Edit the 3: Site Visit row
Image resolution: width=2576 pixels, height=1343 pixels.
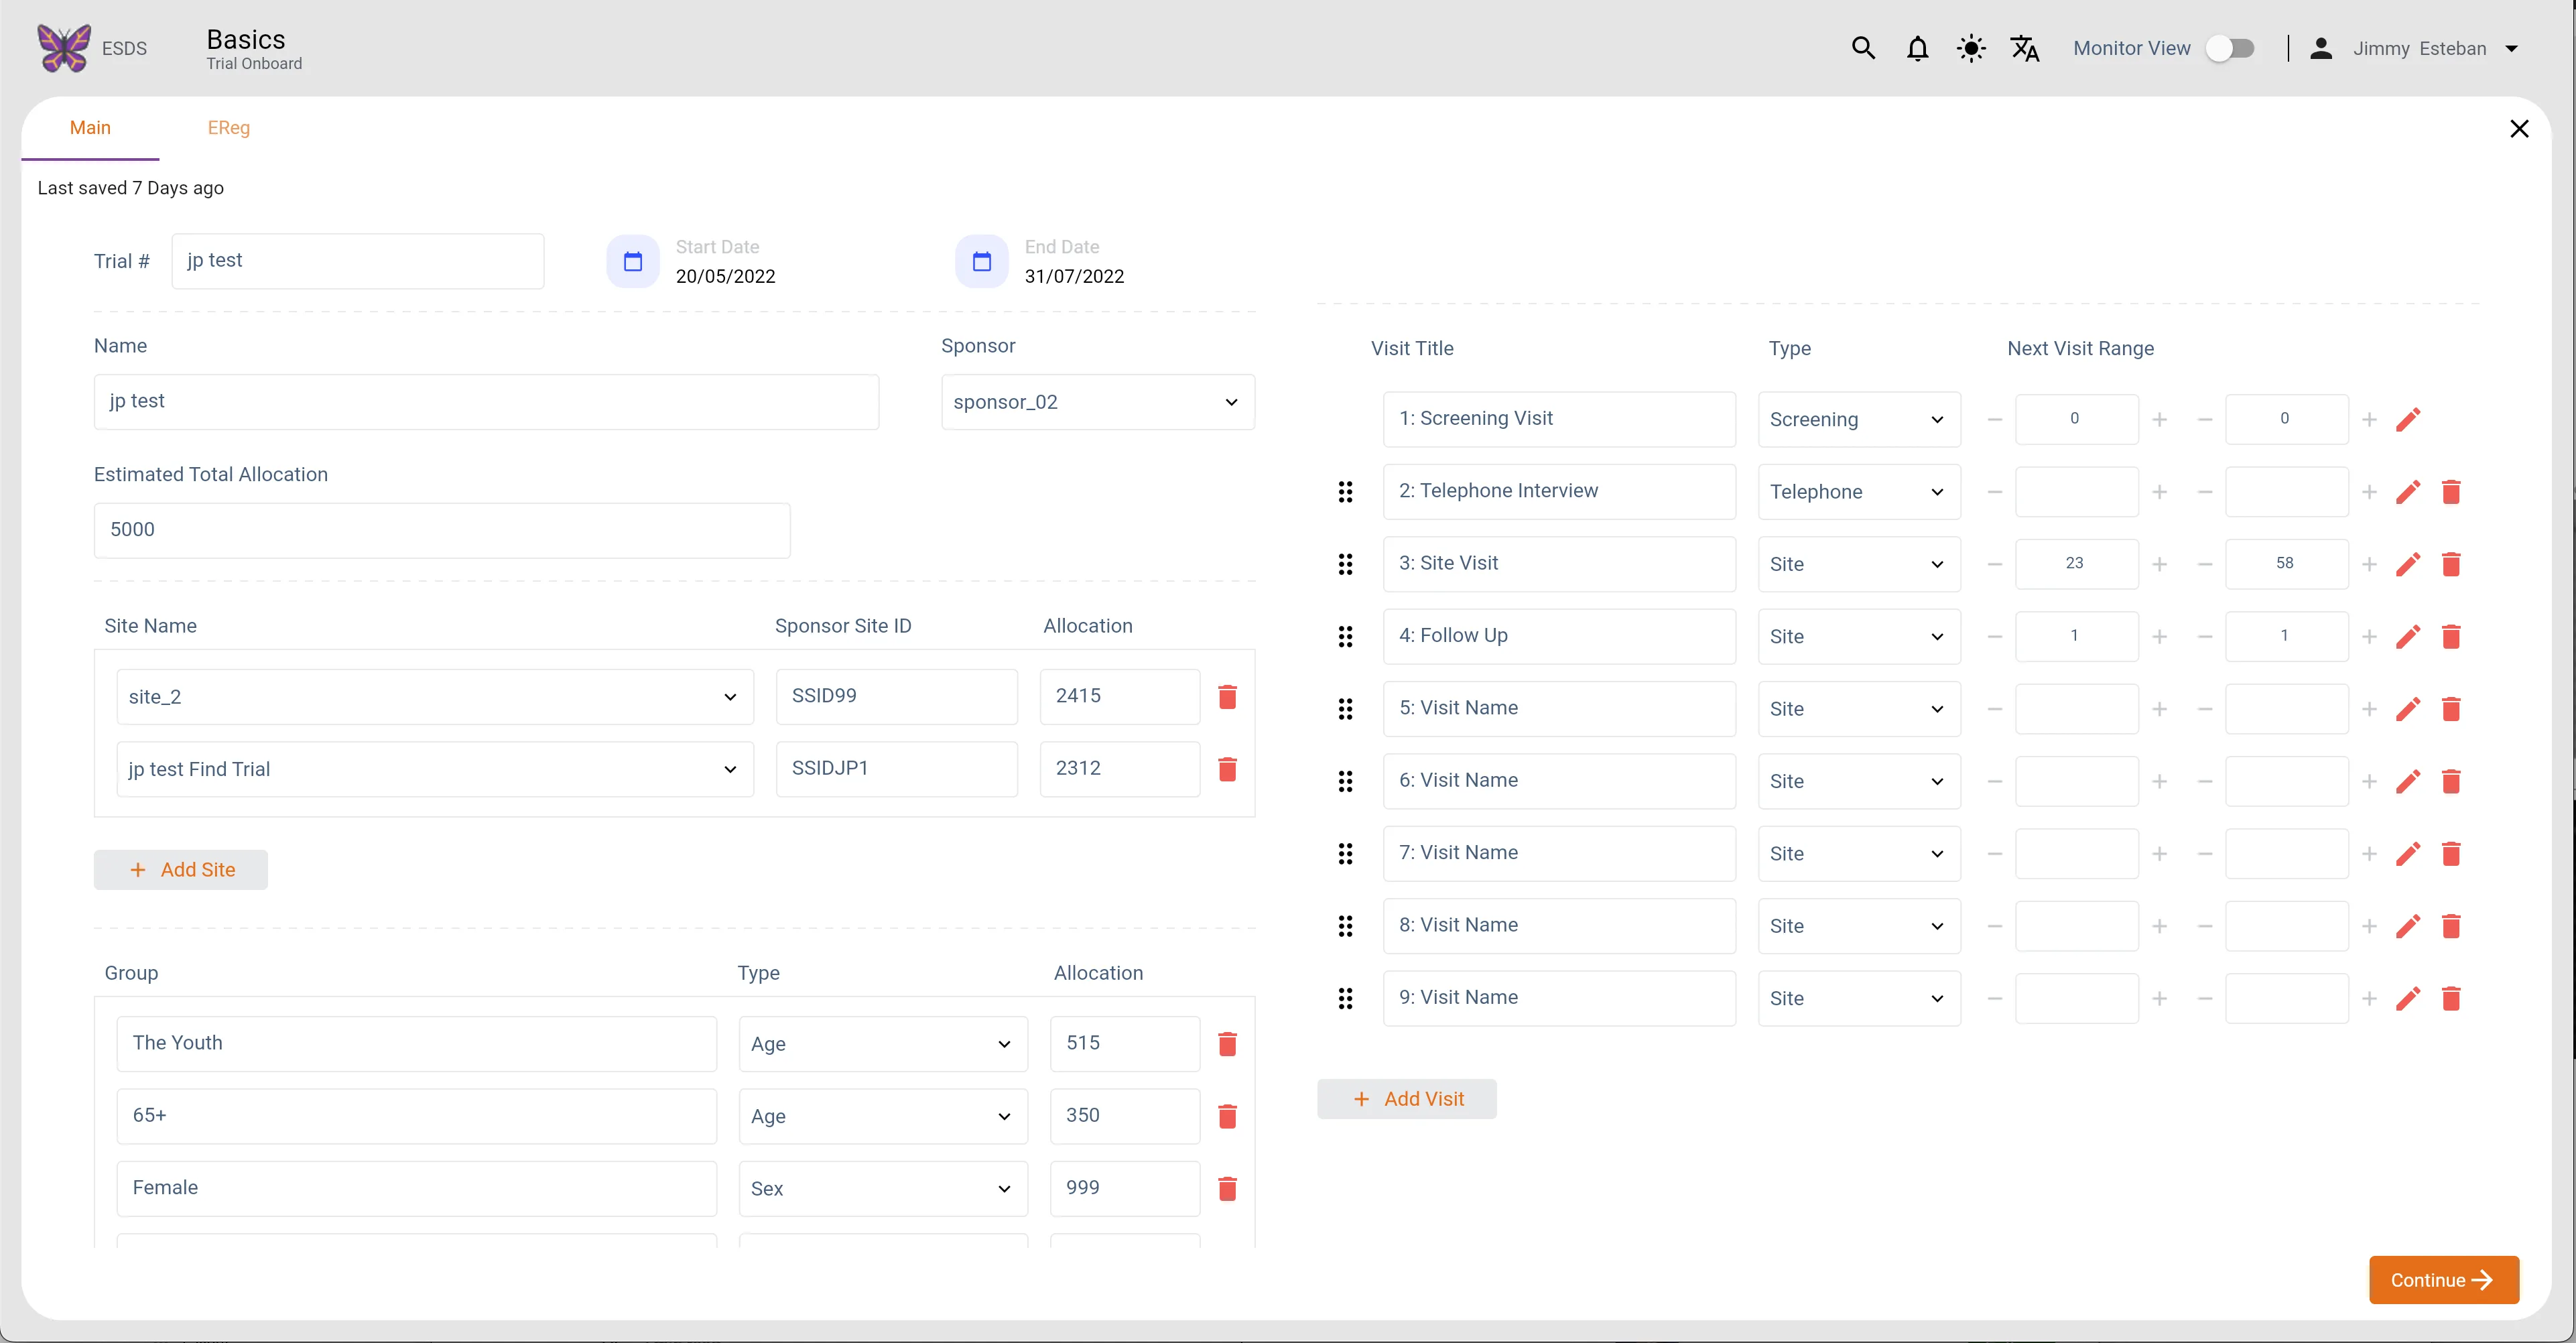(x=2408, y=564)
